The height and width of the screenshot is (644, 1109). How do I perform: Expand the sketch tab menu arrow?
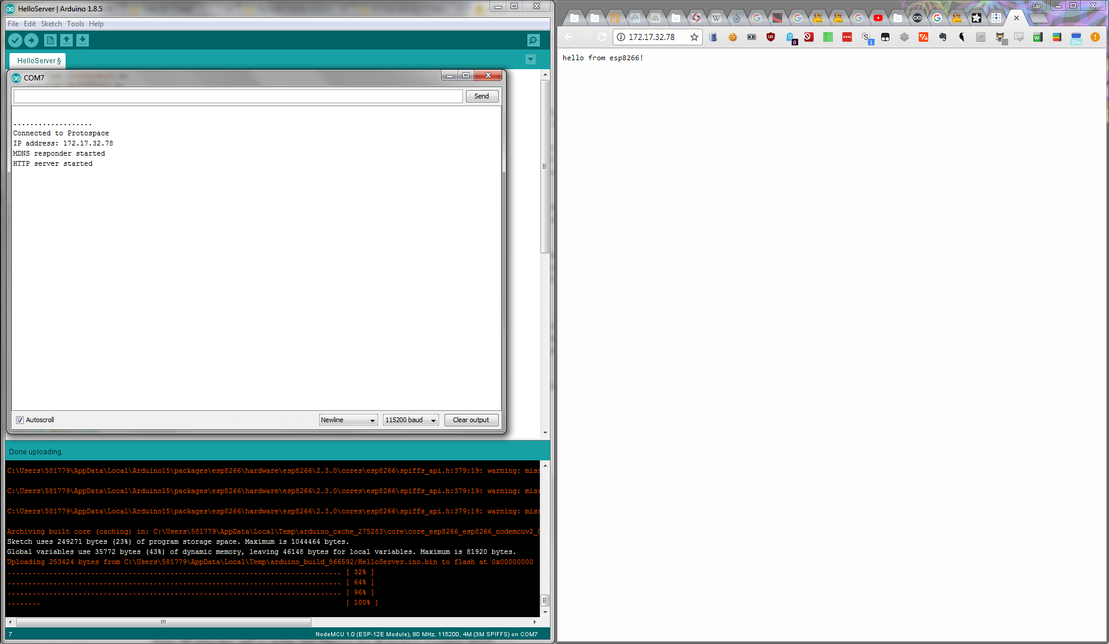[x=531, y=60]
